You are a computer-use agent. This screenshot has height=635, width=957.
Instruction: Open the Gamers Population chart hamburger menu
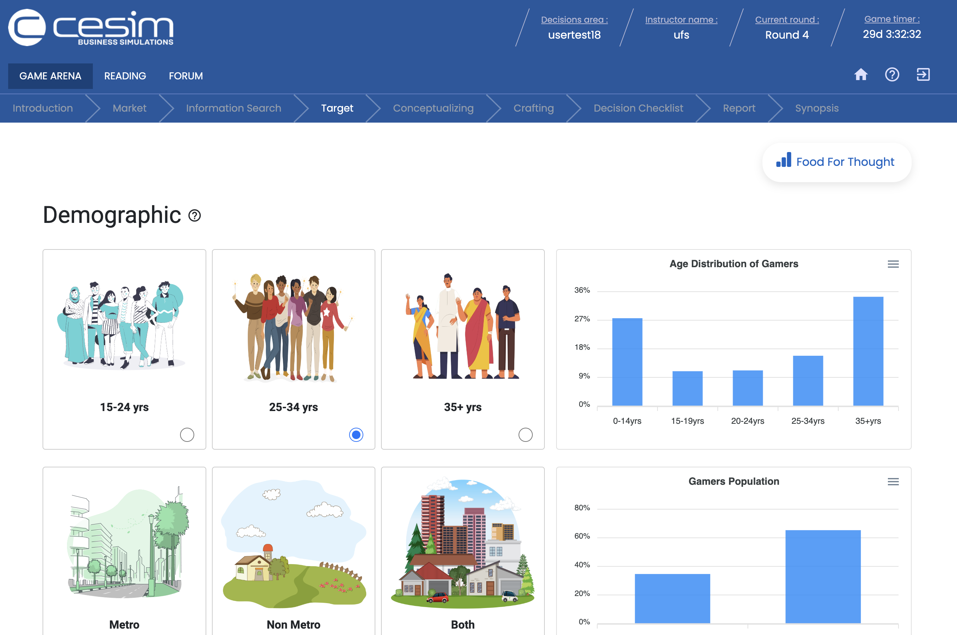894,482
